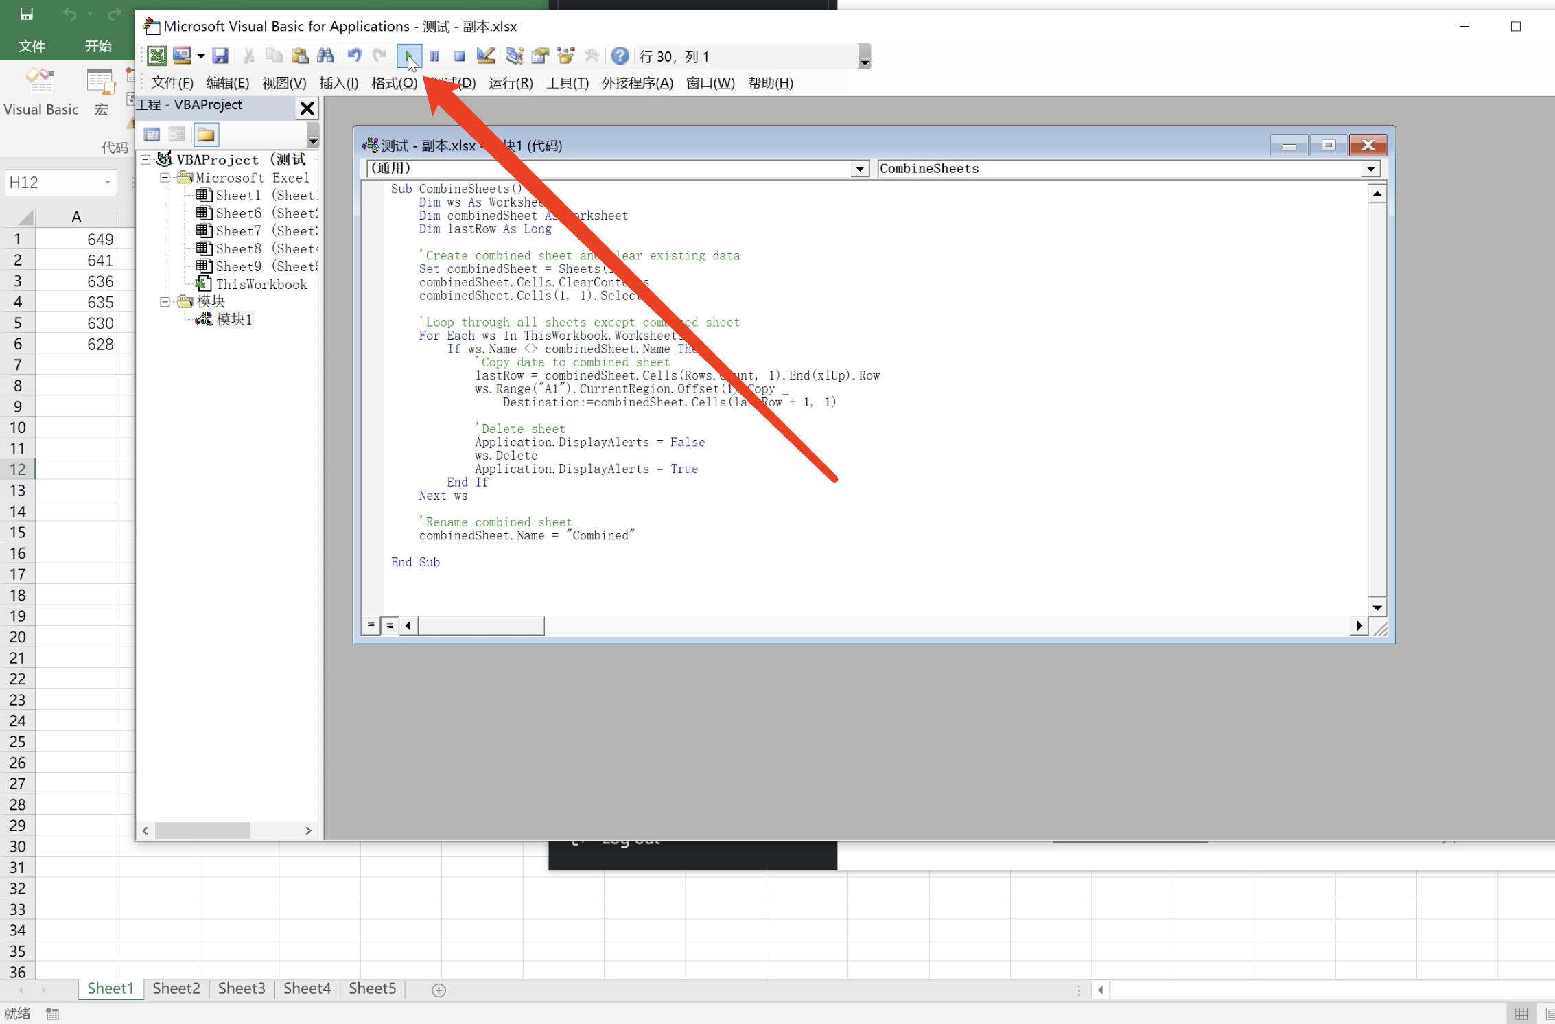Click View Code button in project panel
Image resolution: width=1555 pixels, height=1024 pixels.
152,135
